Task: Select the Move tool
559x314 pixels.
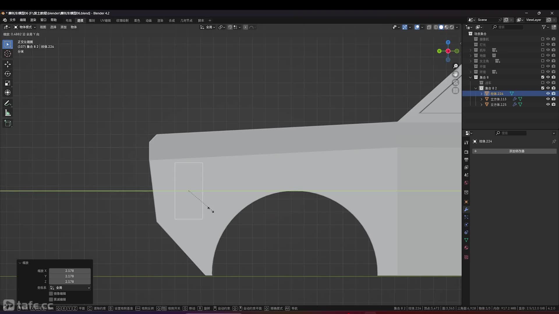Action: tap(8, 64)
